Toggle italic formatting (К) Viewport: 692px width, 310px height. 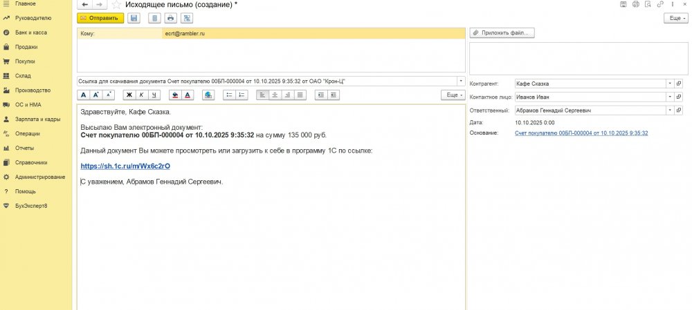coord(141,95)
